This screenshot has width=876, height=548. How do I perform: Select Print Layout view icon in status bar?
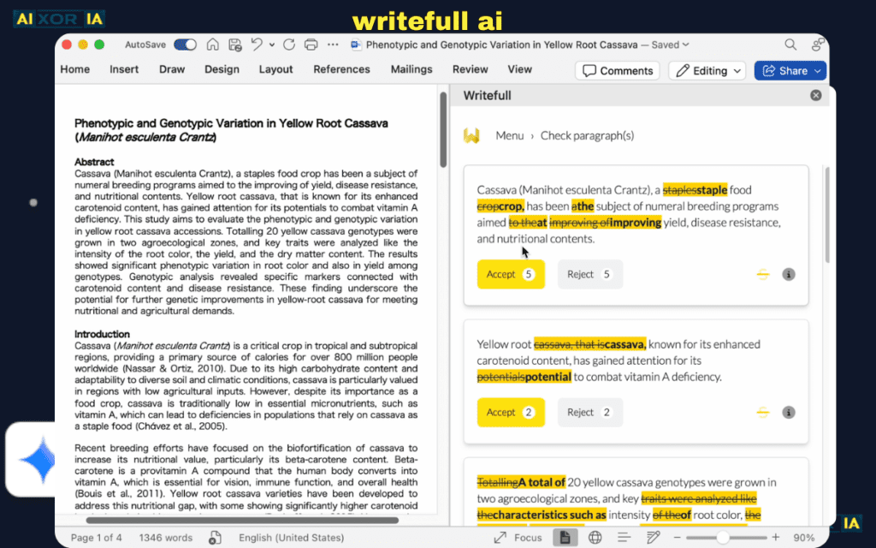(565, 538)
